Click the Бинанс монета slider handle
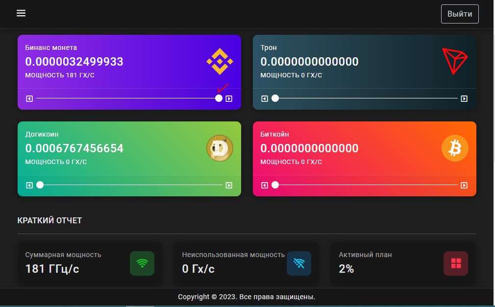Viewport: 495px width, 307px height. [x=219, y=98]
